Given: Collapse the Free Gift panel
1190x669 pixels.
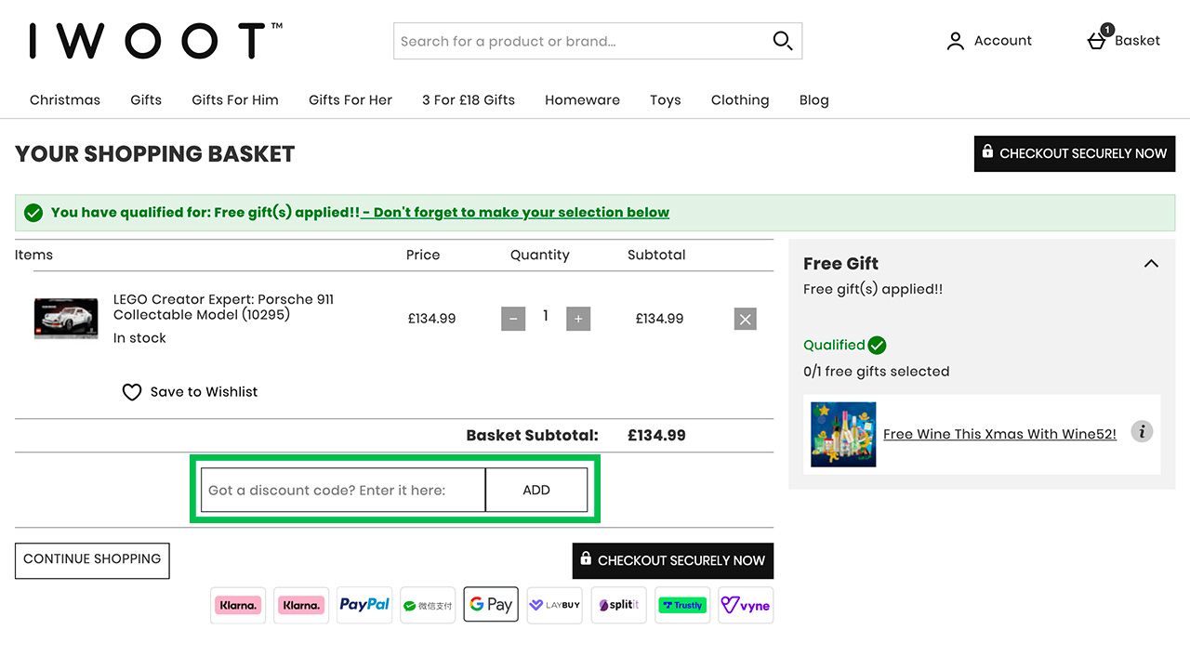Looking at the screenshot, I should click(x=1151, y=264).
